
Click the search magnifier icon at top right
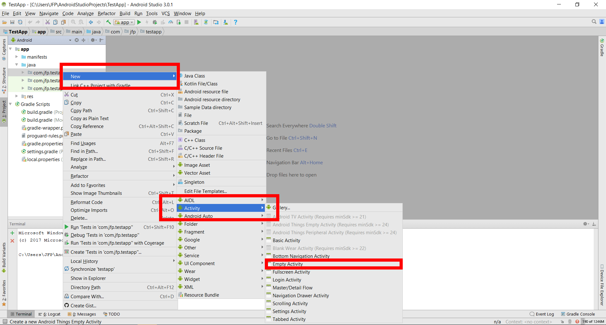(x=594, y=22)
